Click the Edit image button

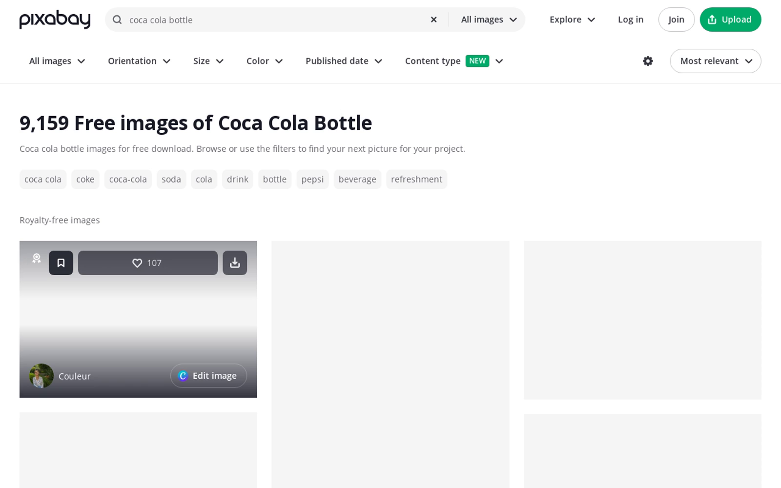pyautogui.click(x=208, y=376)
